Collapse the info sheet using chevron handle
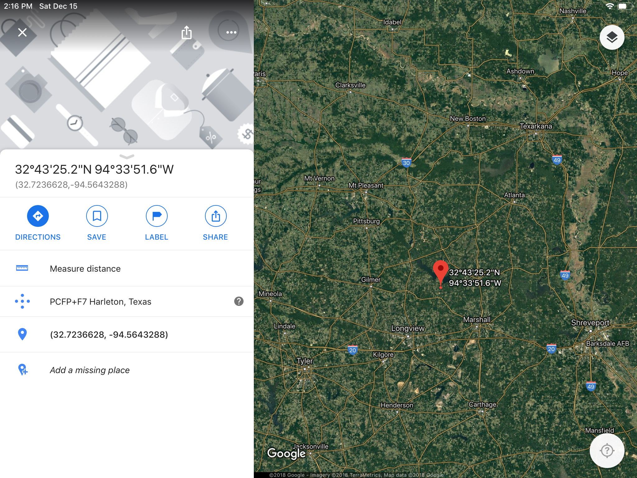Image resolution: width=637 pixels, height=478 pixels. click(x=127, y=156)
